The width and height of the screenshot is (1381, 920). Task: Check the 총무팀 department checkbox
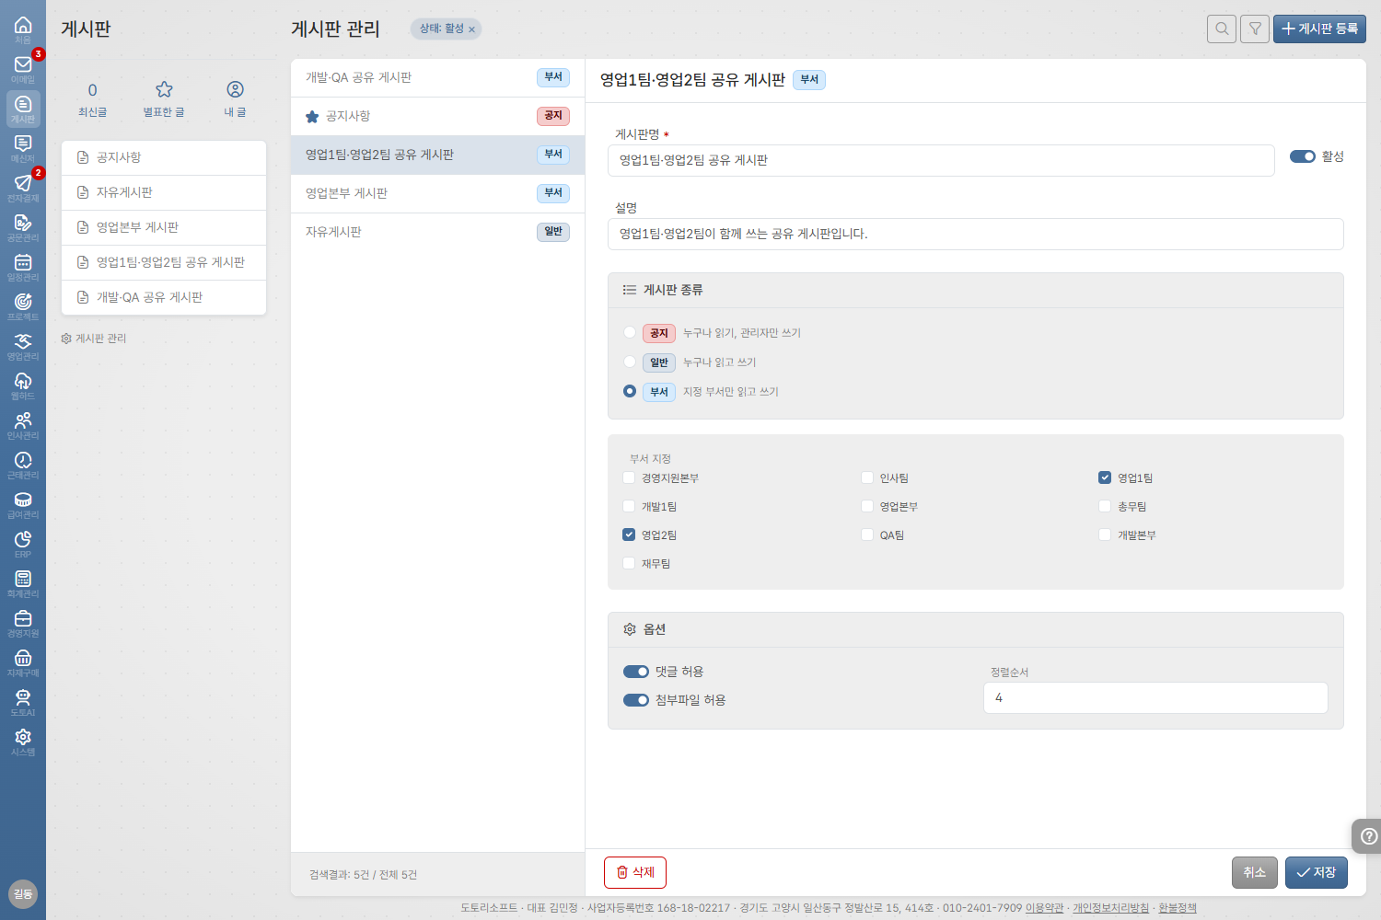pos(1105,506)
